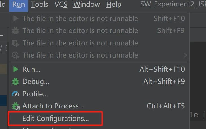Open the VCS menu
The width and height of the screenshot is (206, 129).
point(61,5)
